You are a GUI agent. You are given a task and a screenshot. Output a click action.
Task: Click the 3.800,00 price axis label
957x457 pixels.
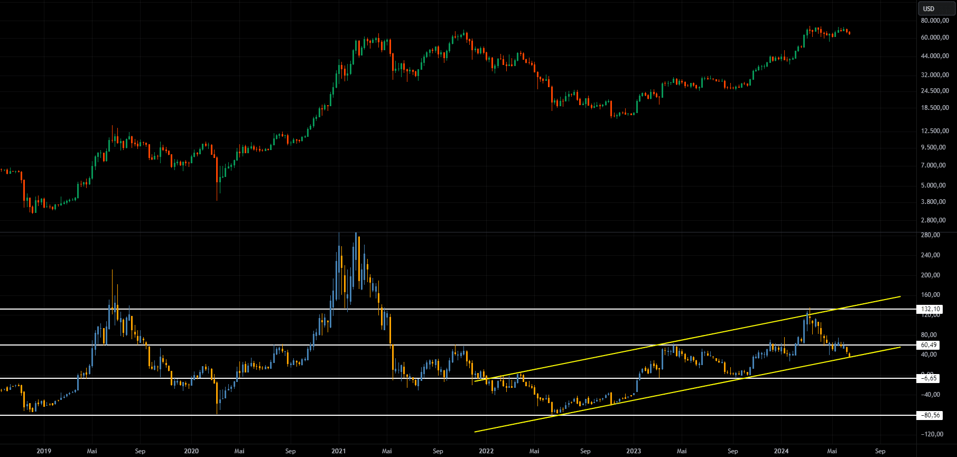933,202
